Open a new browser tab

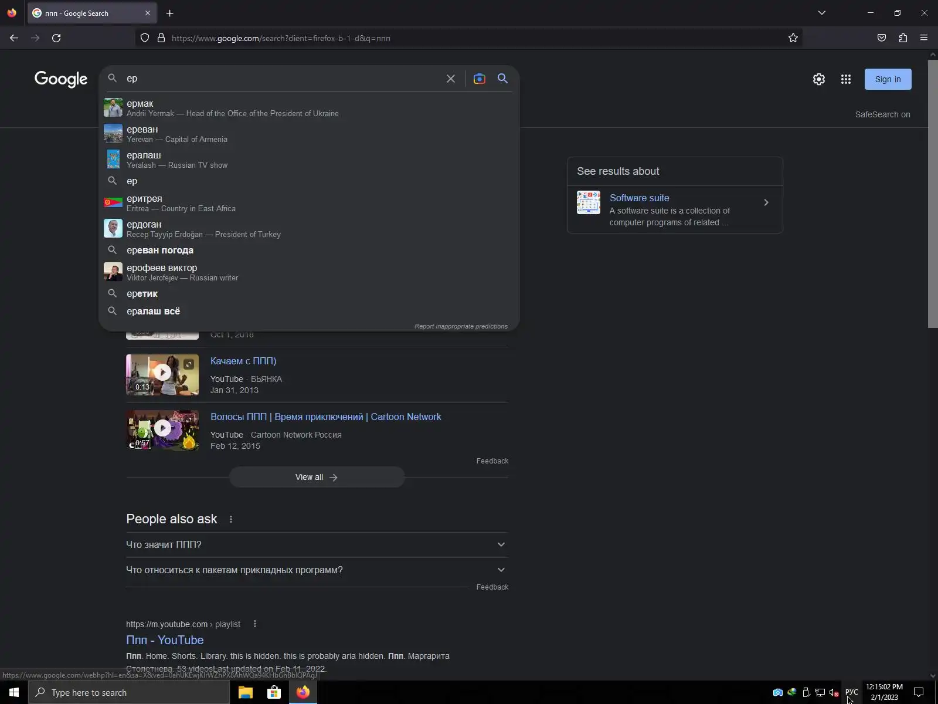pos(169,13)
